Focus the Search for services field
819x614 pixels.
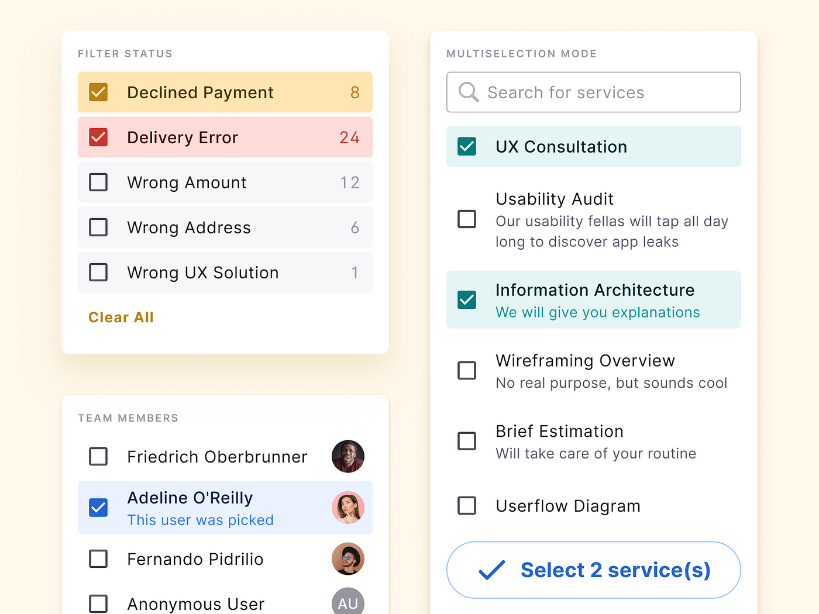594,92
